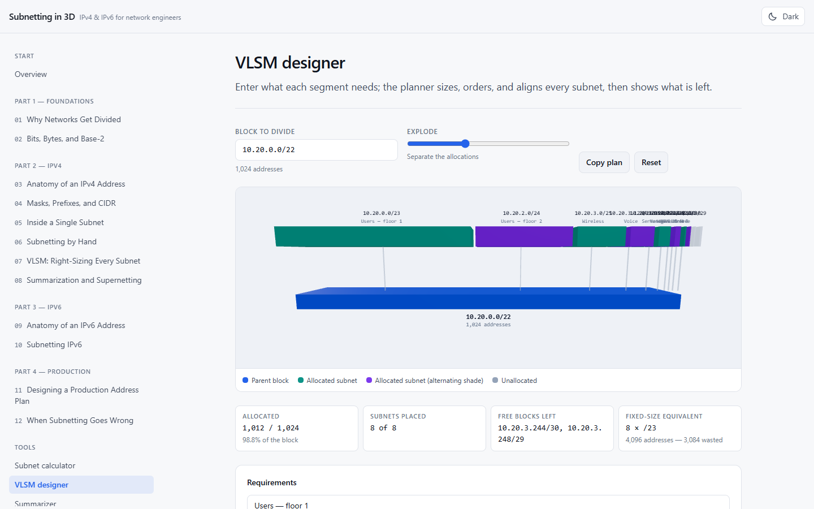Image resolution: width=814 pixels, height=509 pixels.
Task: Click the Reset button
Action: click(x=651, y=162)
